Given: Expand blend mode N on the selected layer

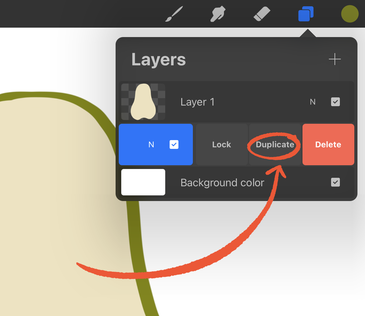Looking at the screenshot, I should 151,144.
